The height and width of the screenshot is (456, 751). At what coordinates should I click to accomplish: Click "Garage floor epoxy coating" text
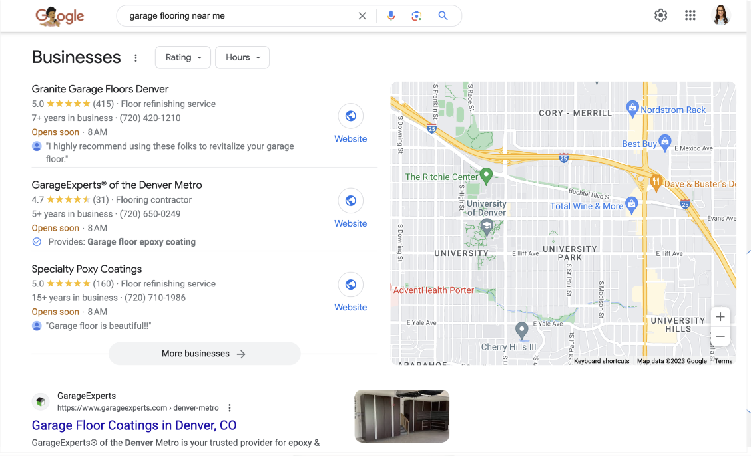click(x=141, y=242)
